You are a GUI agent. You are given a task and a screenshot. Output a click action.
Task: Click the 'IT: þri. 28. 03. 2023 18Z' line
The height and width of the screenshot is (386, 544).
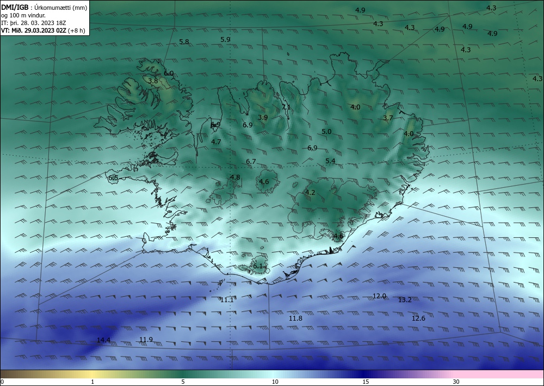pos(34,23)
